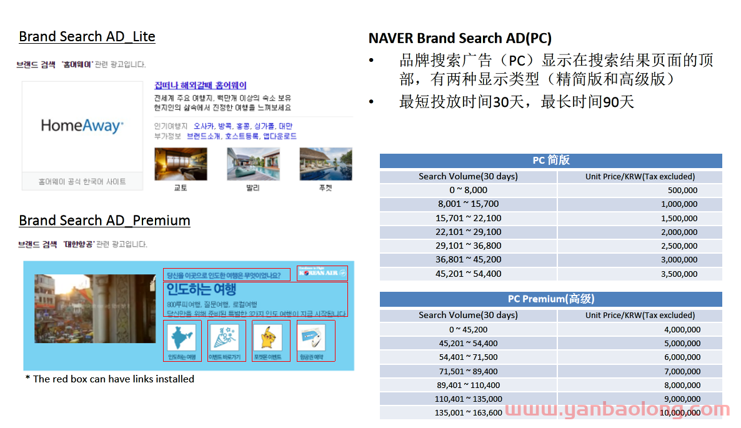Image resolution: width=741 pixels, height=428 pixels.
Task: Click the "1,500,000" unit price cell
Action: 640,218
